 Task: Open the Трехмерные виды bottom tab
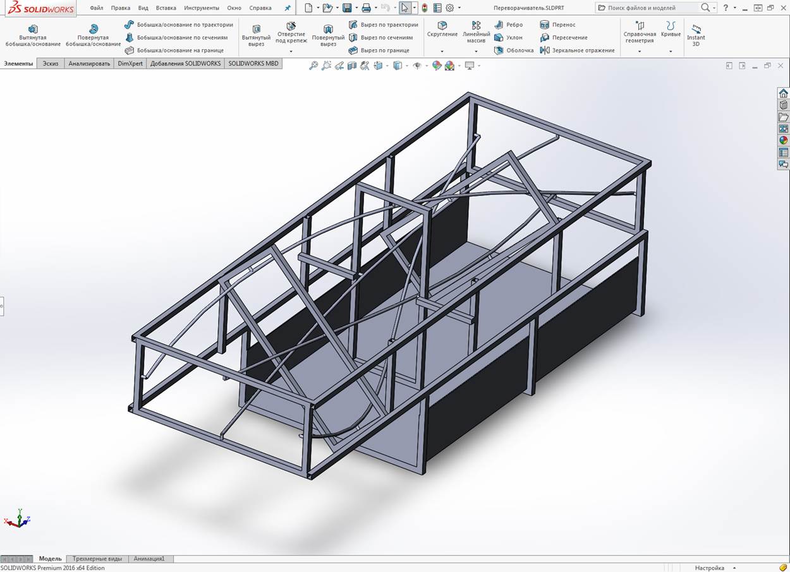pos(97,559)
